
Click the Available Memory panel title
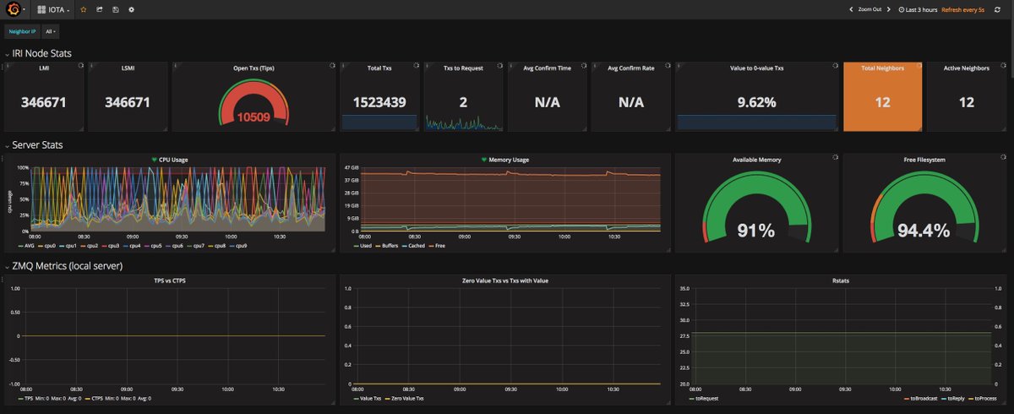[x=756, y=159]
